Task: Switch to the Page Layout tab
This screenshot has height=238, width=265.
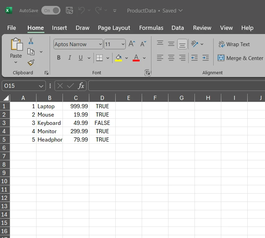Action: click(114, 28)
